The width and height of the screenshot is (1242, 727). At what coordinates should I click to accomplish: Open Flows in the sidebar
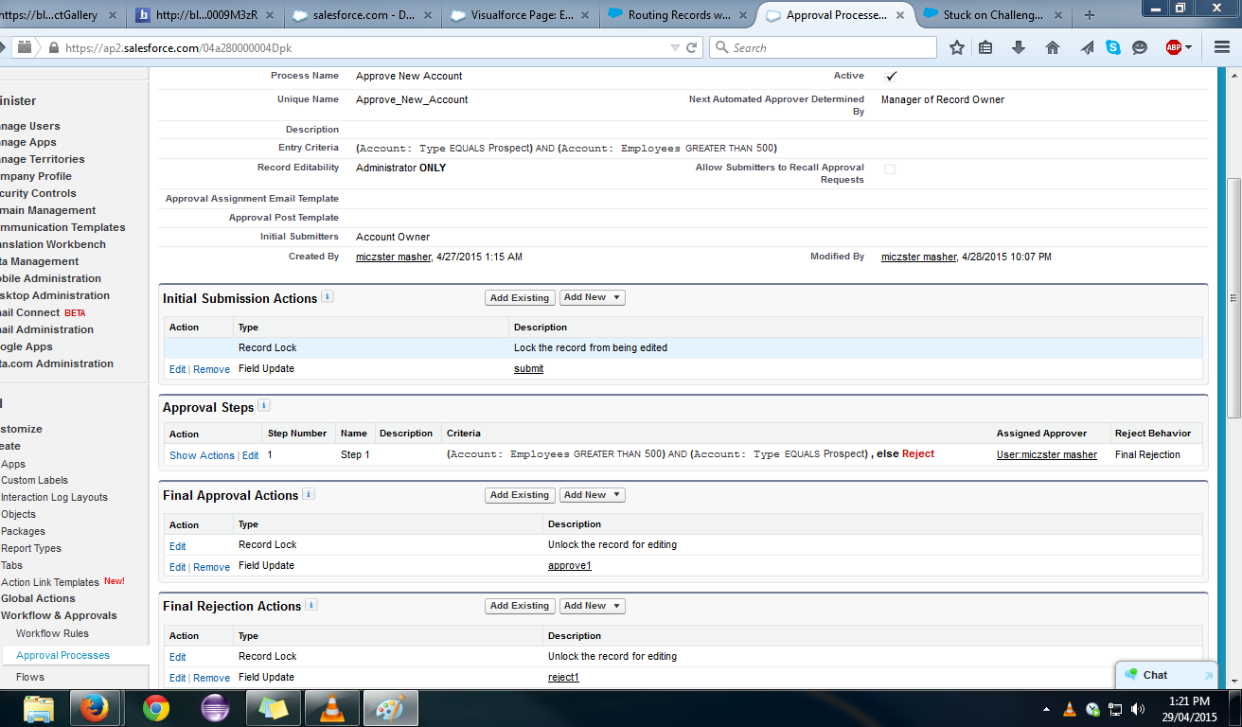click(x=30, y=677)
